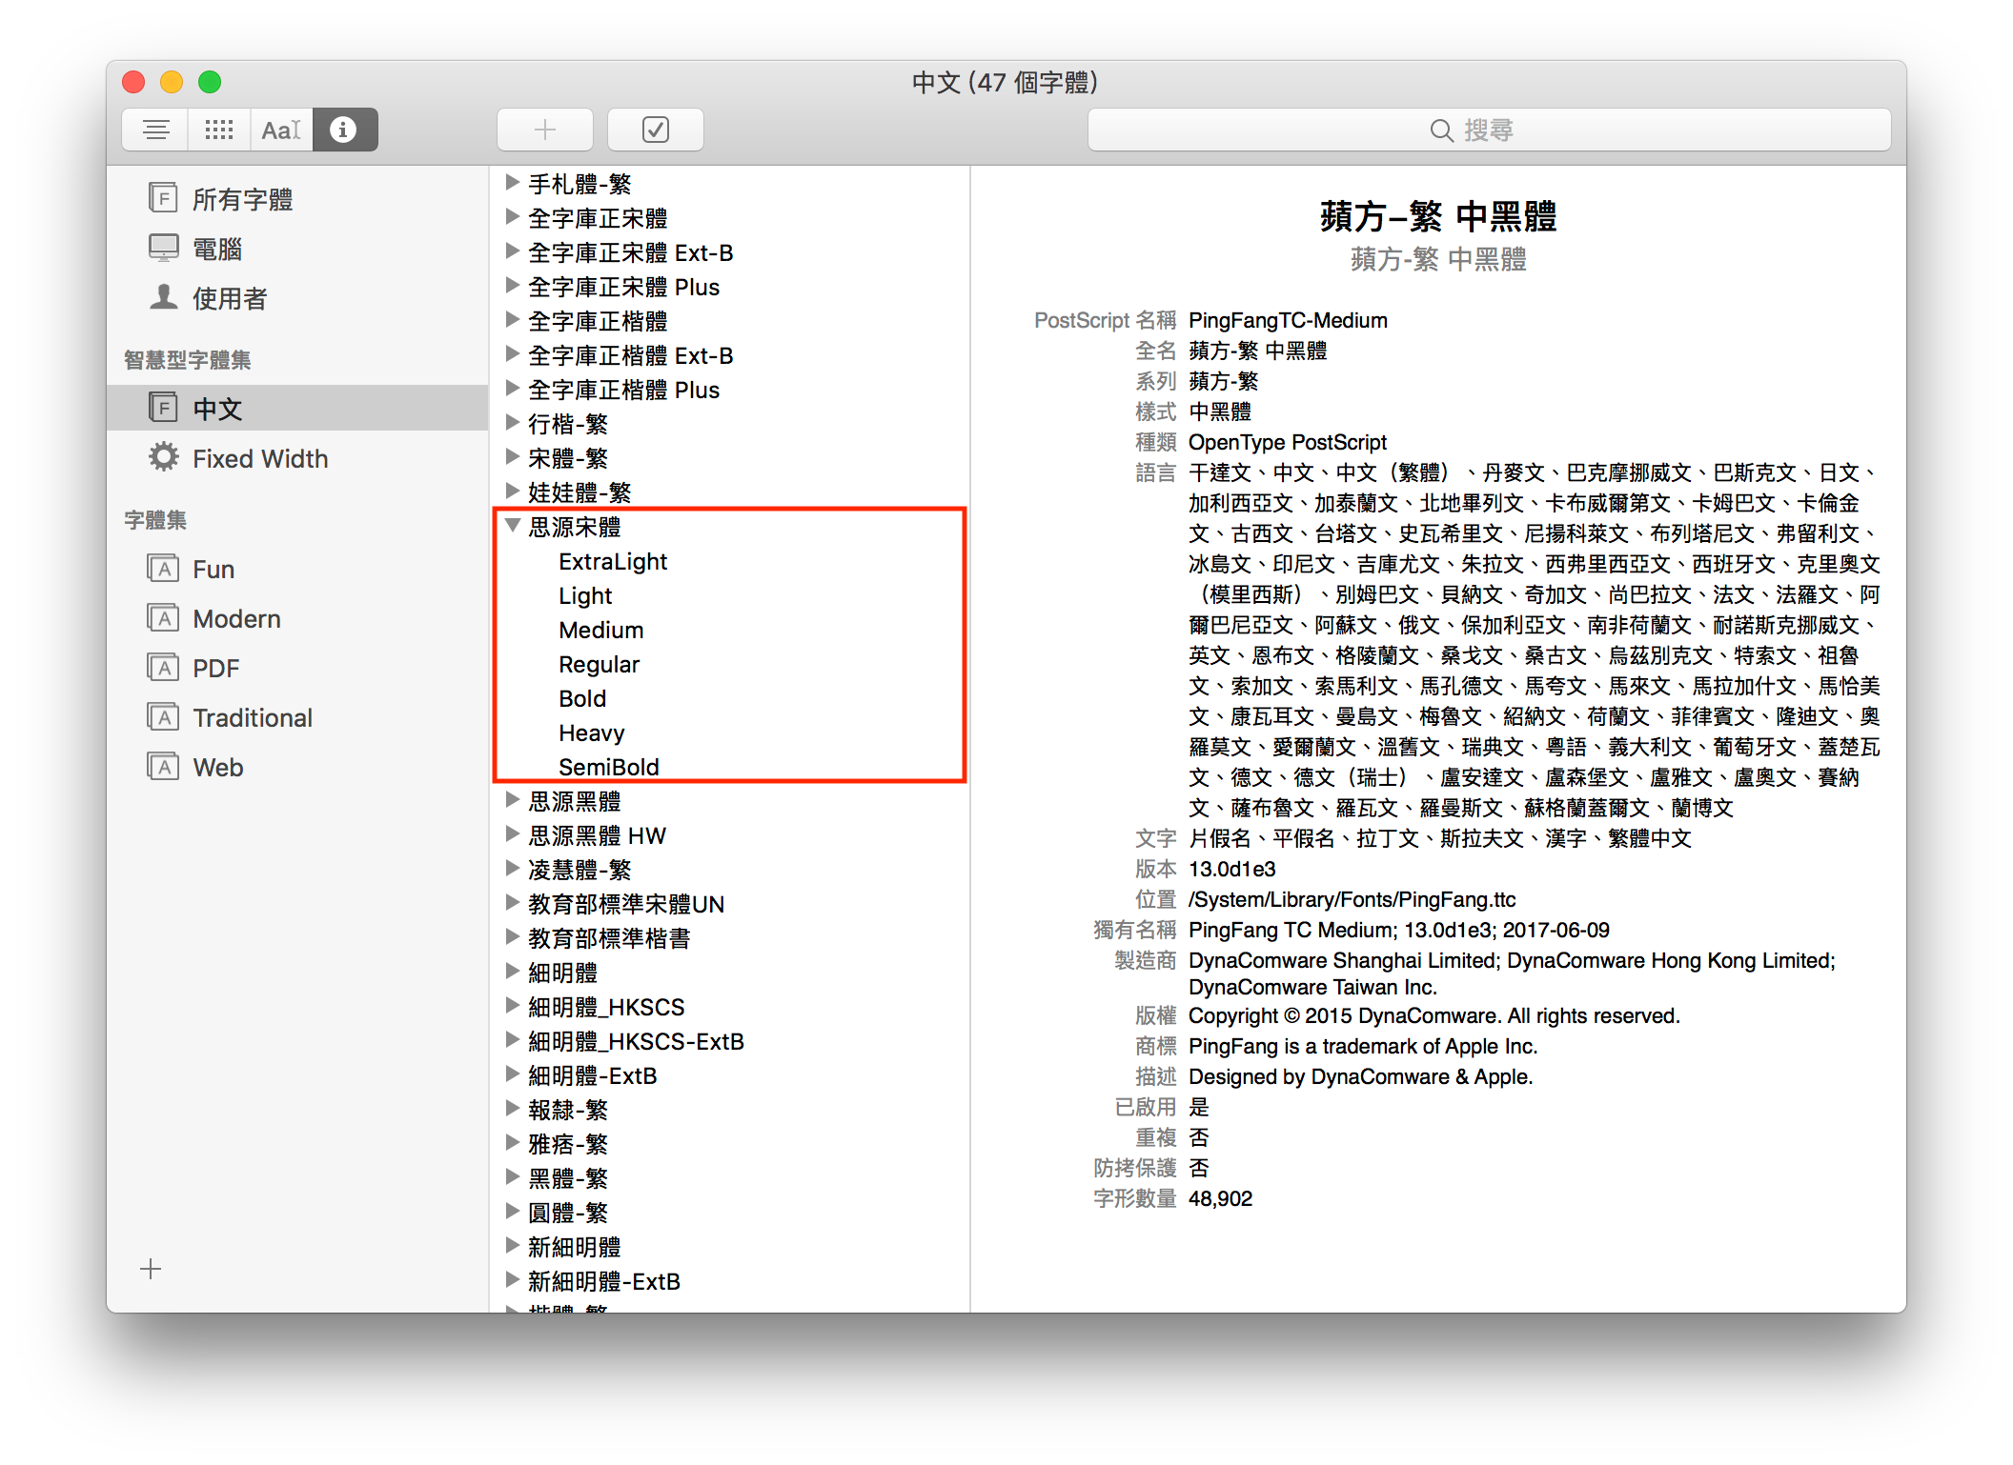This screenshot has width=2013, height=1465.
Task: Select the Light font style
Action: [585, 595]
